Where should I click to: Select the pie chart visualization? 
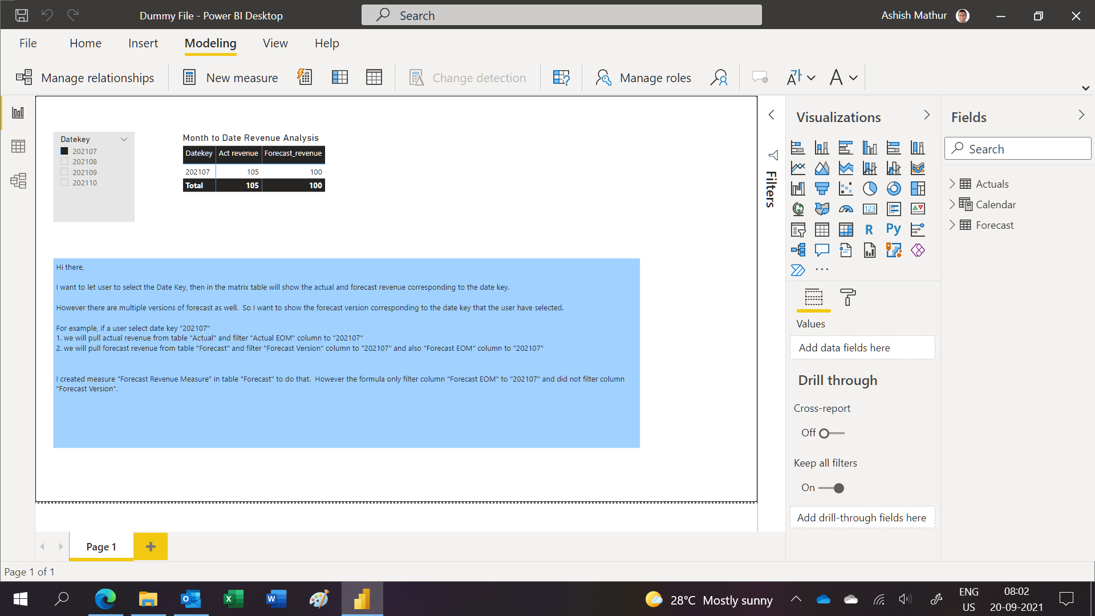pyautogui.click(x=870, y=188)
